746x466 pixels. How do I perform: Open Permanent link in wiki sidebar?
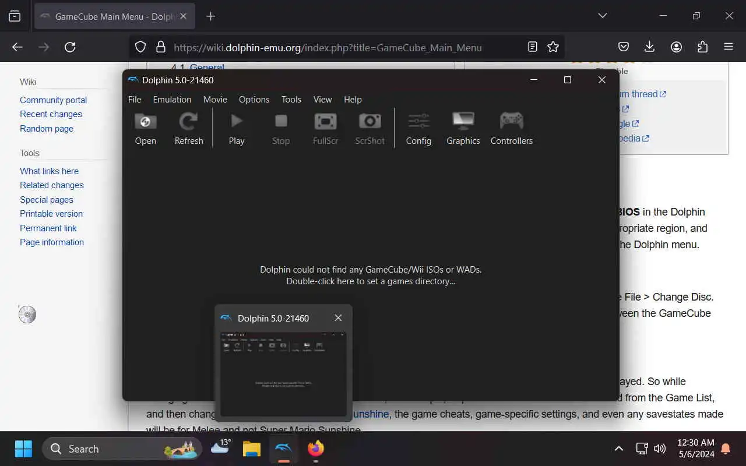pos(48,228)
